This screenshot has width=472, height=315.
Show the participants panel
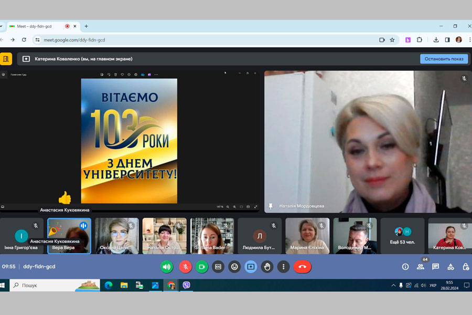pyautogui.click(x=421, y=267)
